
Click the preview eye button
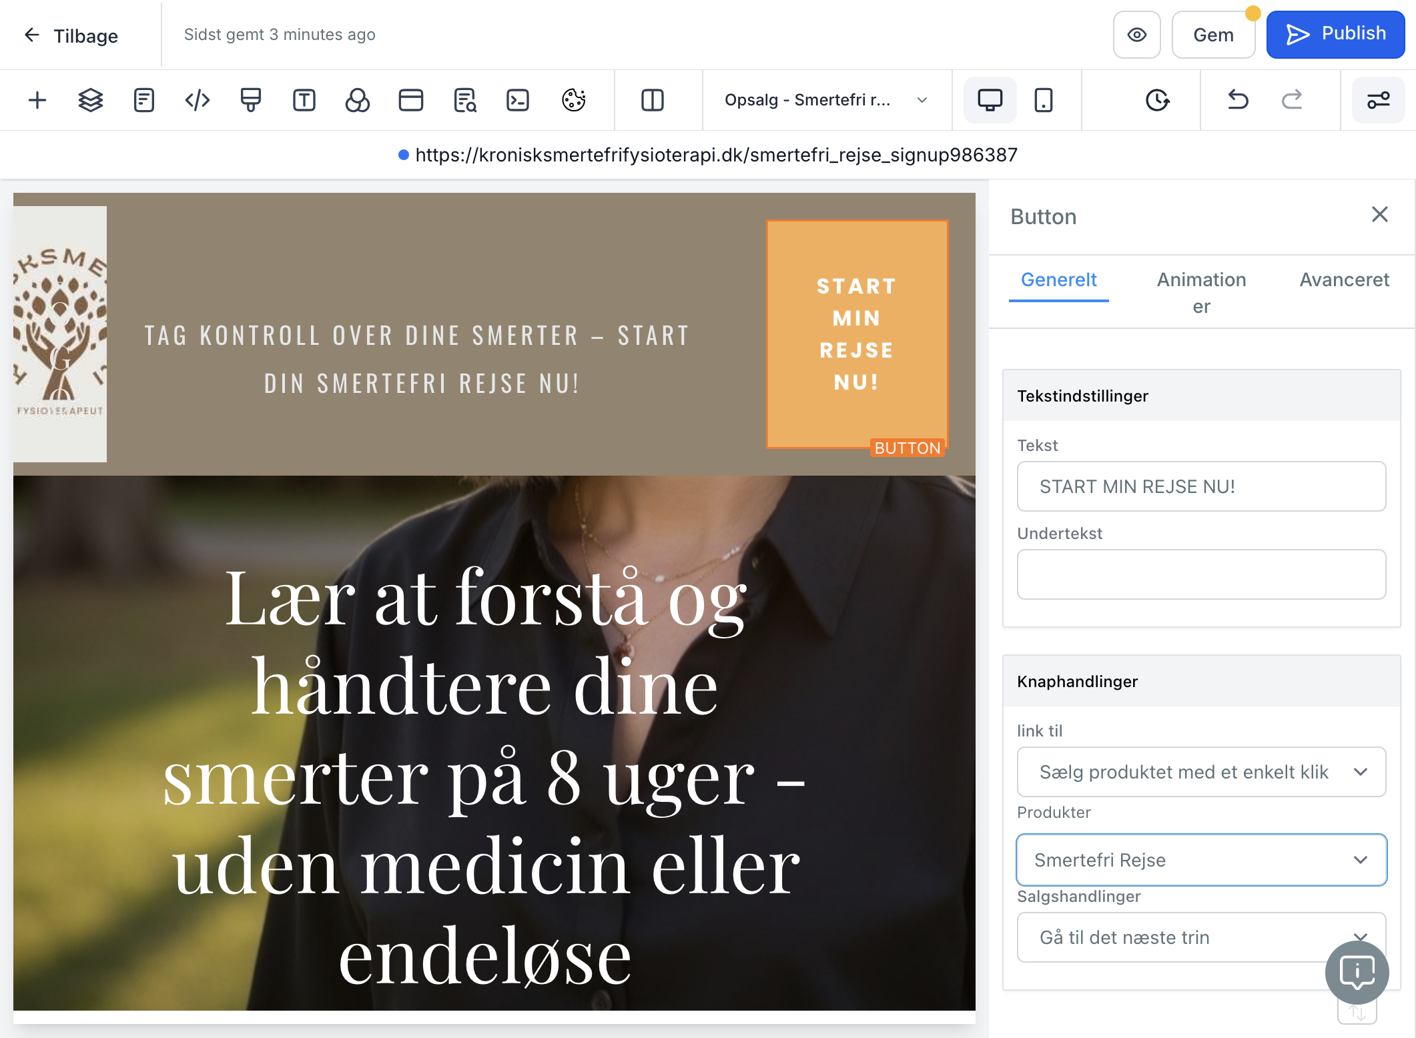[1137, 35]
